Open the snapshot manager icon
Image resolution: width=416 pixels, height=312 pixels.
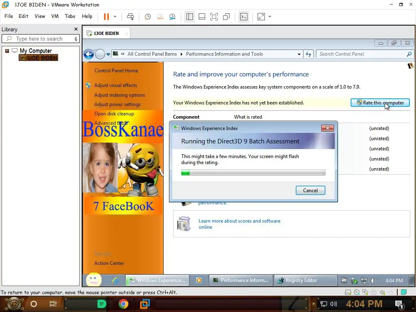[172, 16]
